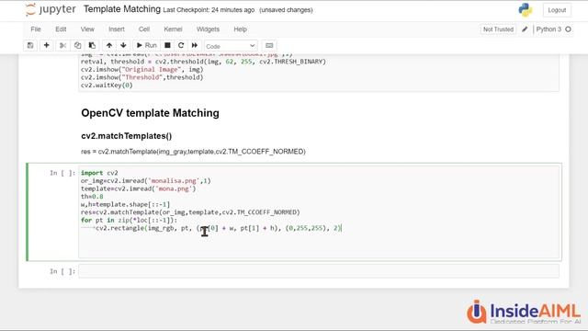588x331 pixels.
Task: Rename notebook title Template Matching
Action: point(122,9)
